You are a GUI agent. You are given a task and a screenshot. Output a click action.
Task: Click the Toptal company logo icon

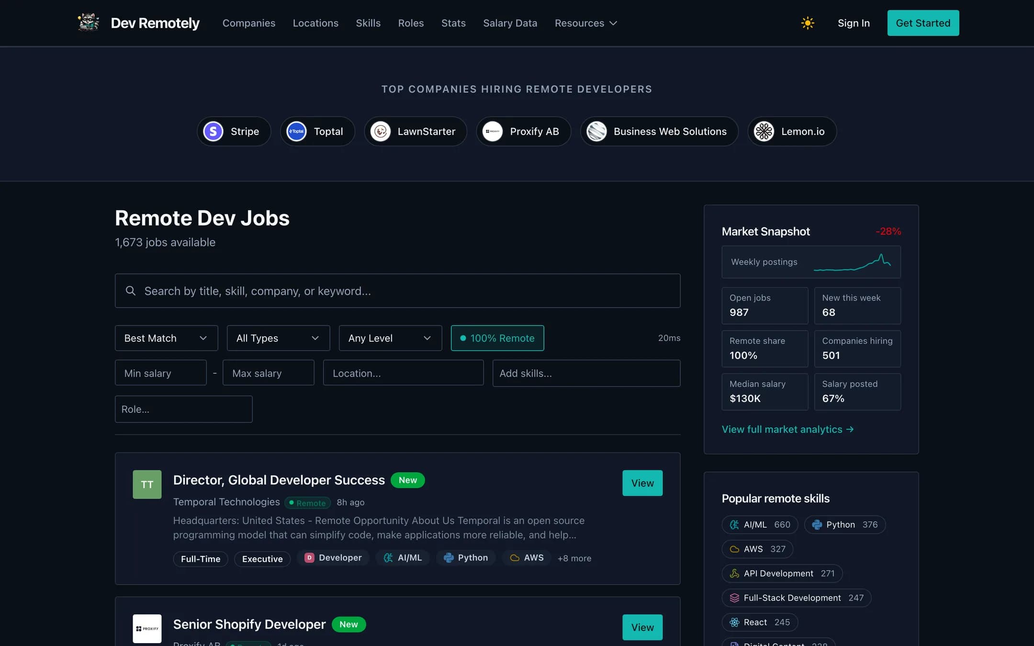tap(296, 131)
